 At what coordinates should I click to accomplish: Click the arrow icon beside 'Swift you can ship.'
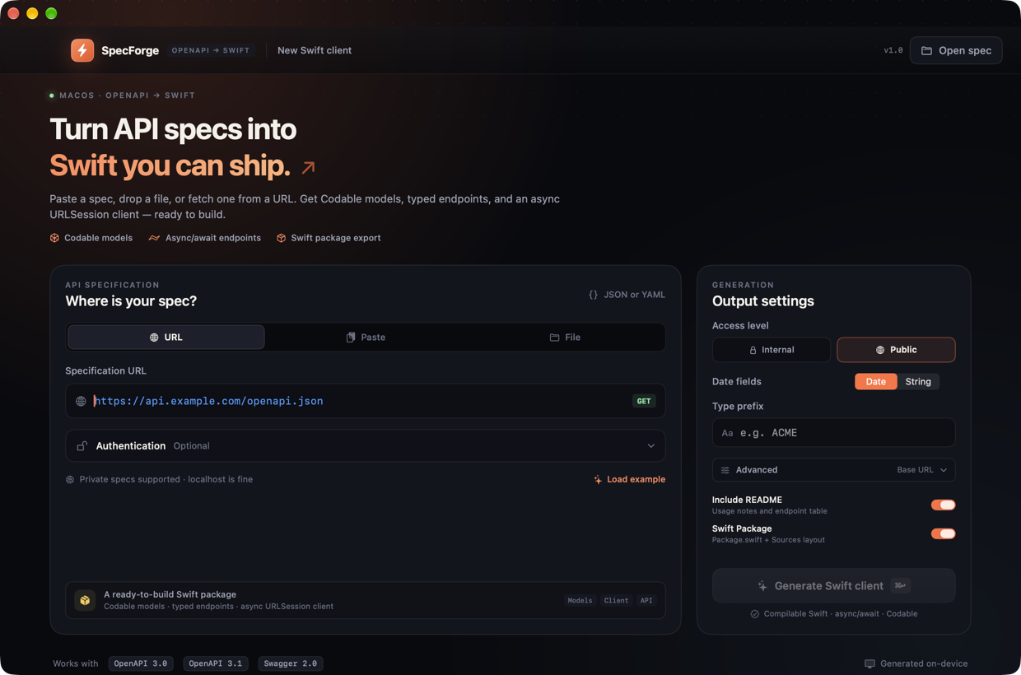pyautogui.click(x=308, y=167)
